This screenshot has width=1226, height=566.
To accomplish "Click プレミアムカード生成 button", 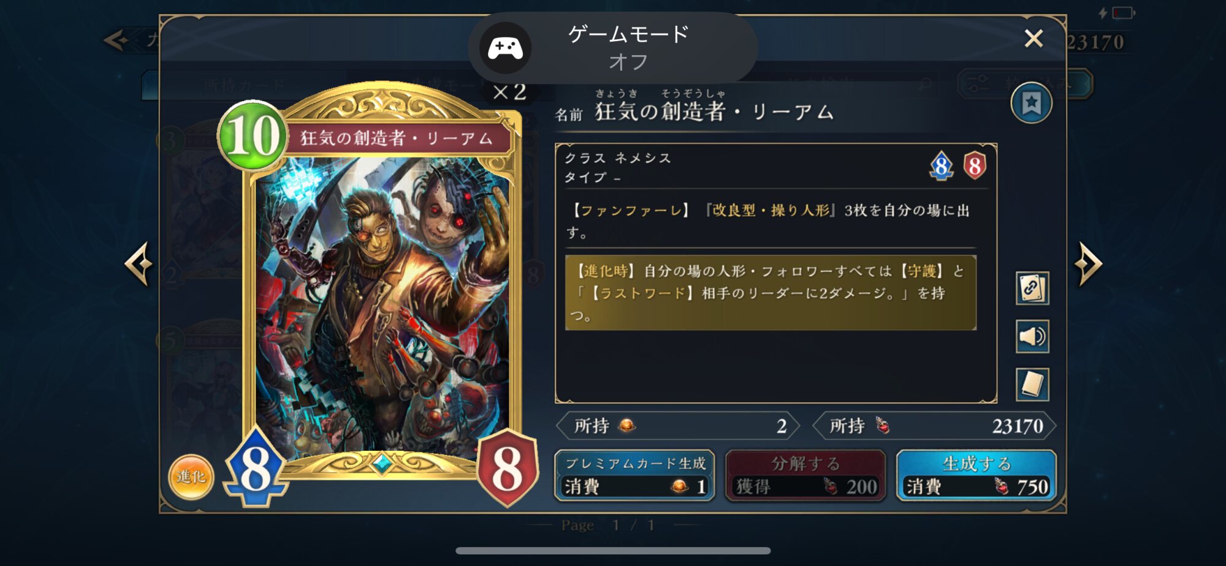I will (x=634, y=476).
